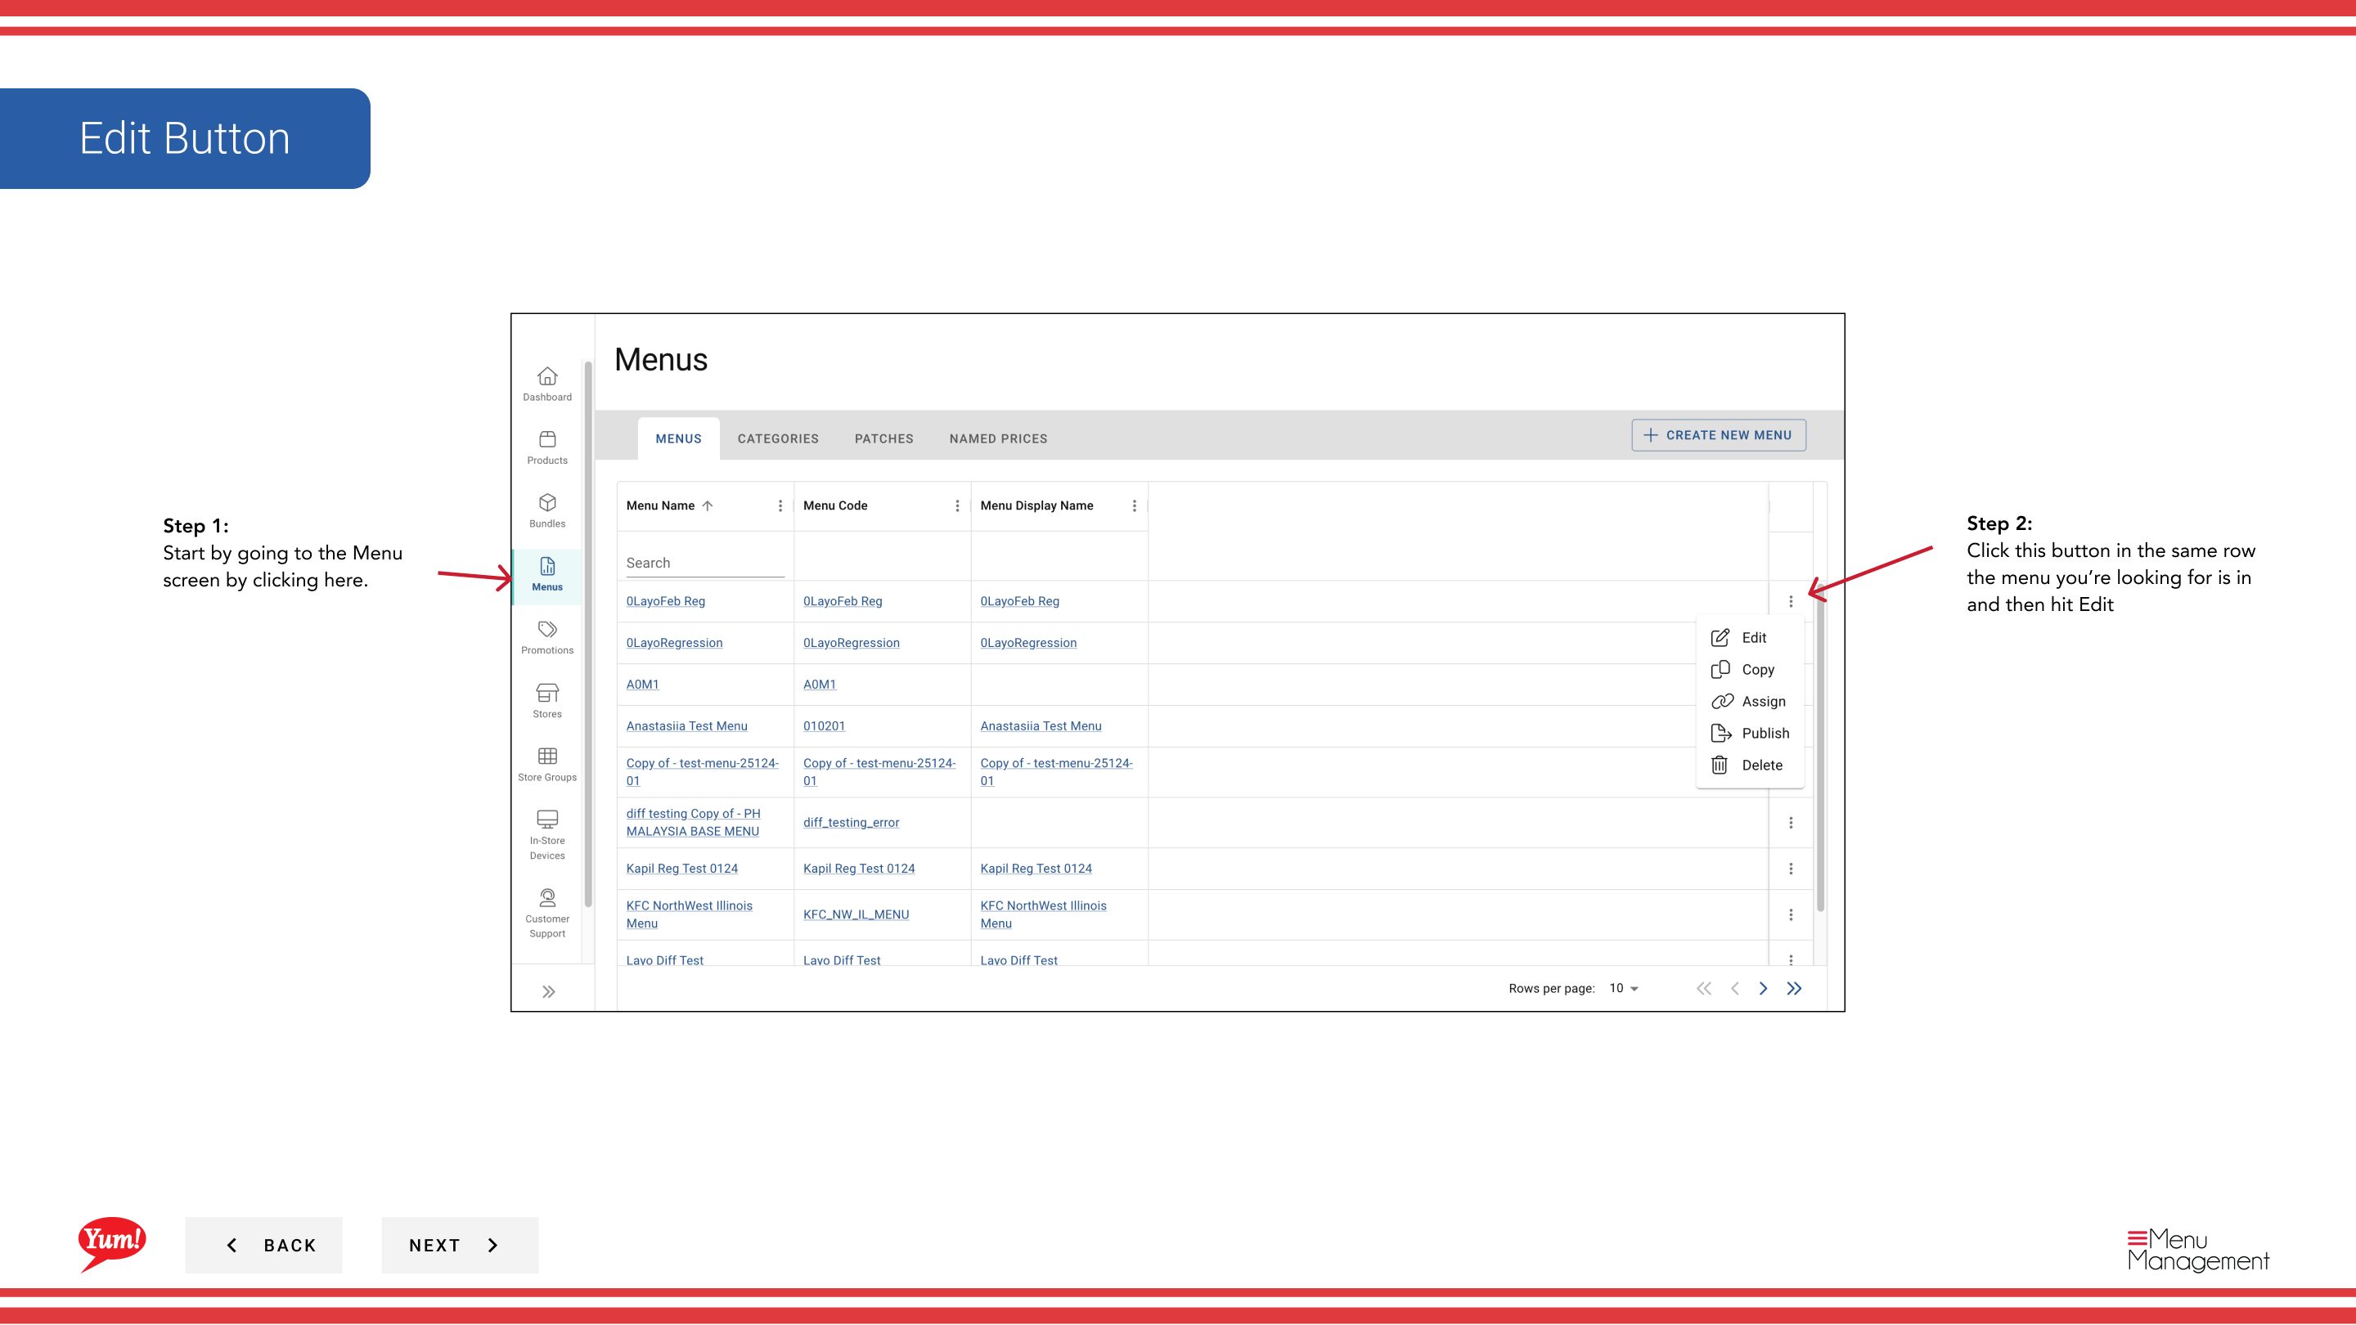Open diff testing Copy of - PH MALAYSIA link

pos(693,822)
